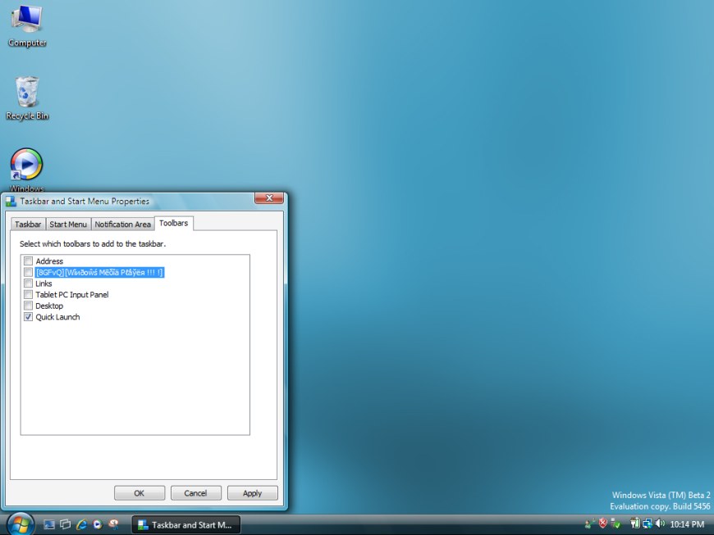
Task: Click the highlighted Windows Media Player list entry
Action: click(99, 272)
